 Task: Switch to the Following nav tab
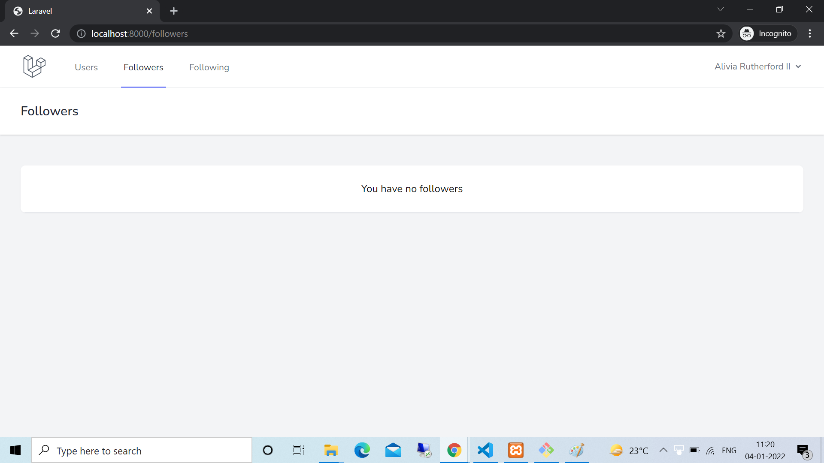(209, 67)
